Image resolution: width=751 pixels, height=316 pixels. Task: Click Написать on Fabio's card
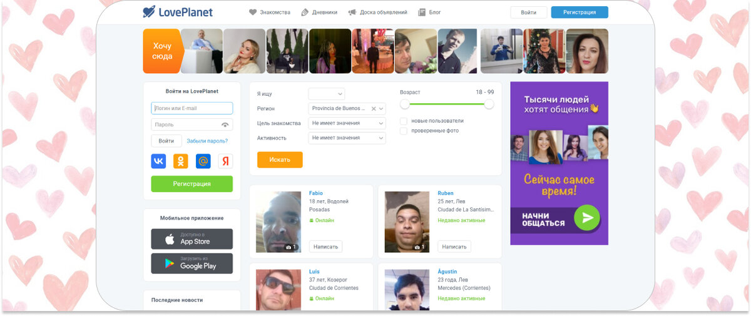tap(325, 247)
